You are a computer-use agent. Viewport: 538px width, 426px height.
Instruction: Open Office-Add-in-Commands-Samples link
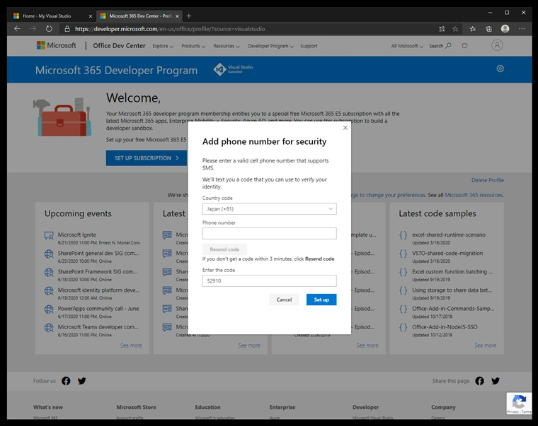pos(453,309)
